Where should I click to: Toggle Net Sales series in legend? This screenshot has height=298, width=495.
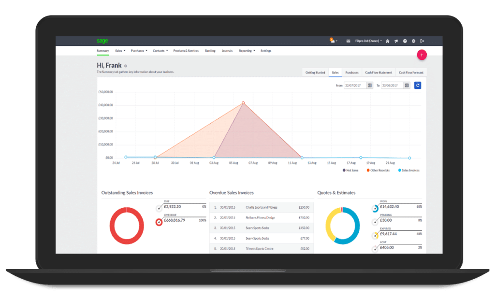tap(350, 170)
